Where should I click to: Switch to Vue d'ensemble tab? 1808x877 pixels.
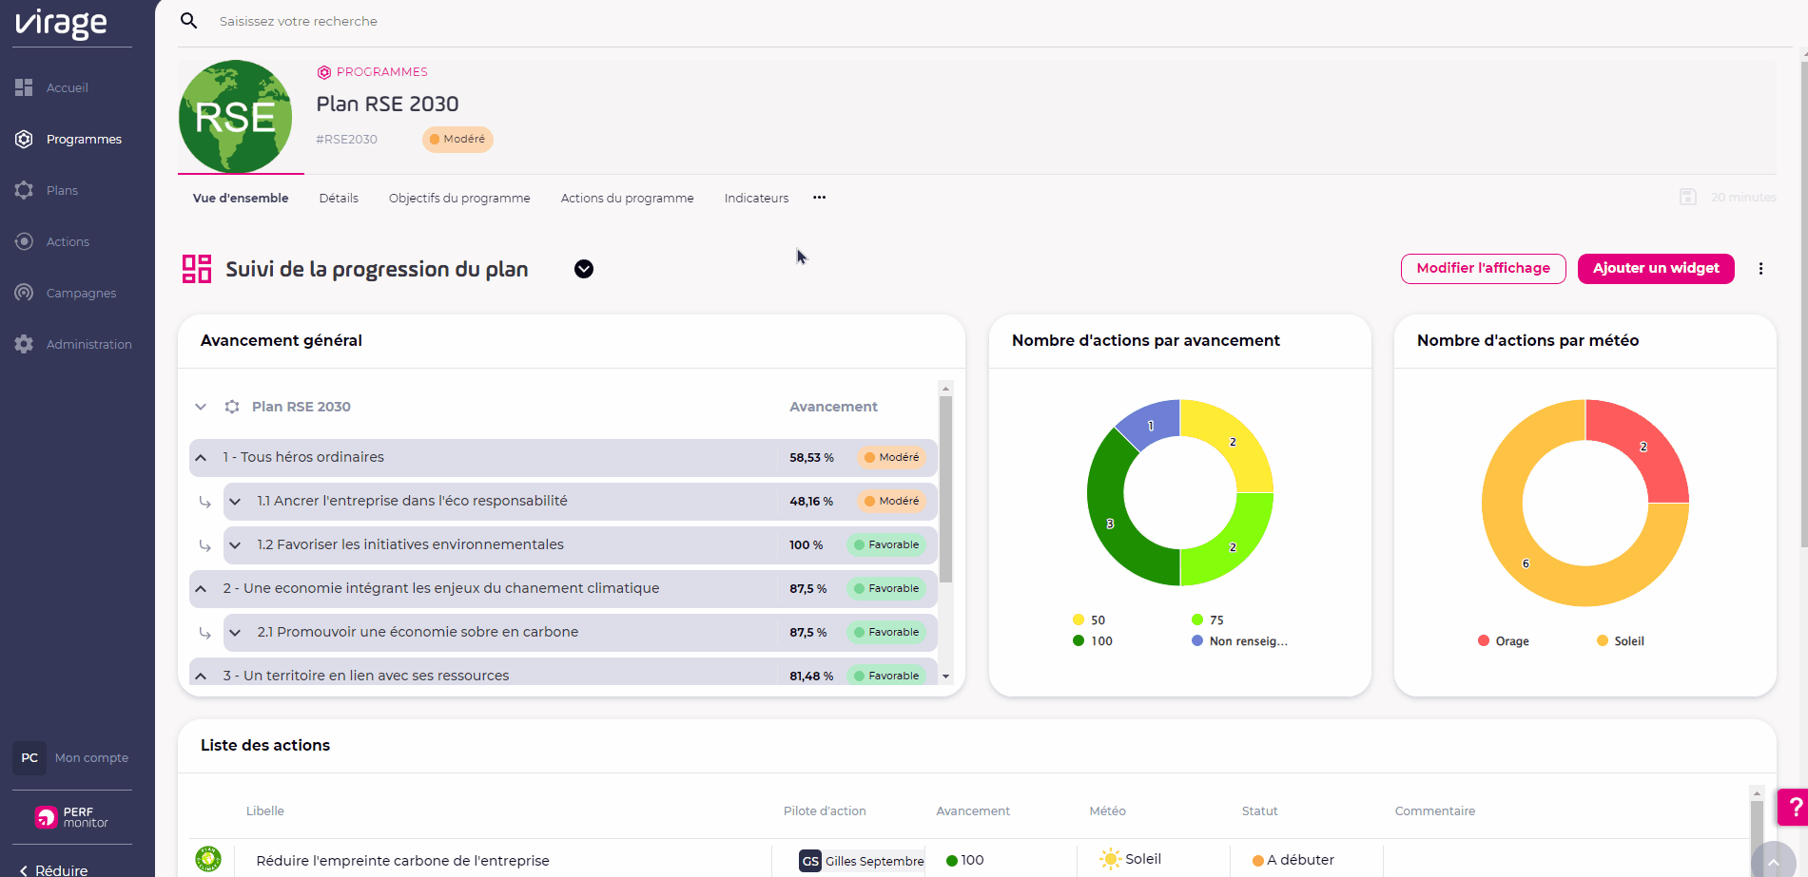pyautogui.click(x=241, y=198)
